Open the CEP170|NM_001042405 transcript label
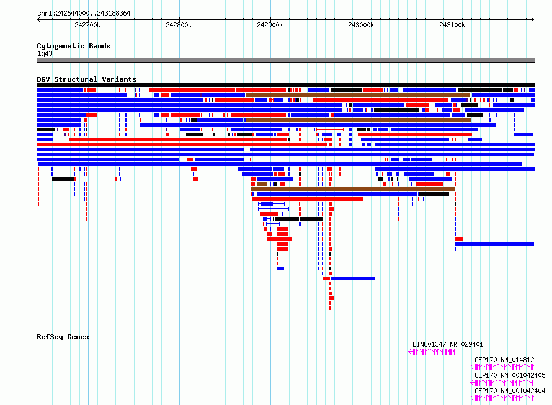This screenshot has height=405, width=552. 510,375
